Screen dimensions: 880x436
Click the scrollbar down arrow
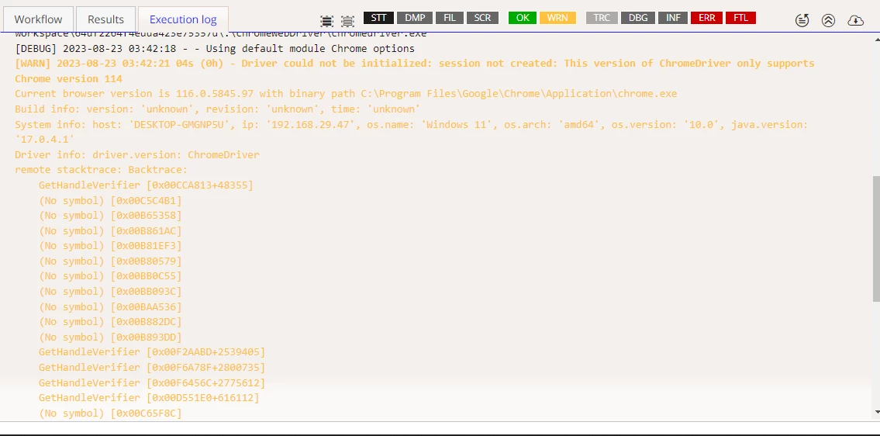pos(876,414)
